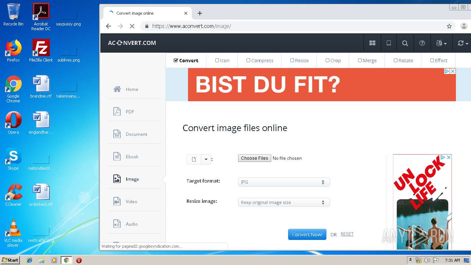Click the AConvert.com logo

[132, 43]
